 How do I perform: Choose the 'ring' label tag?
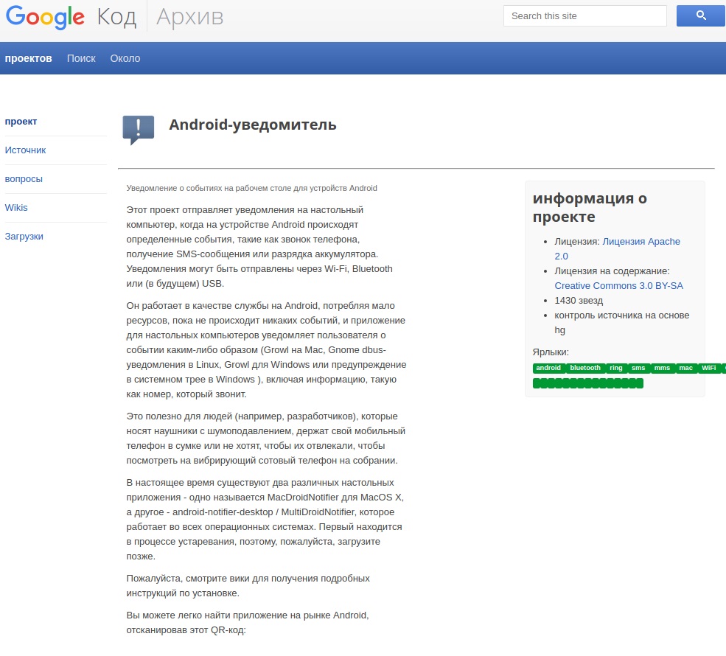(x=615, y=368)
